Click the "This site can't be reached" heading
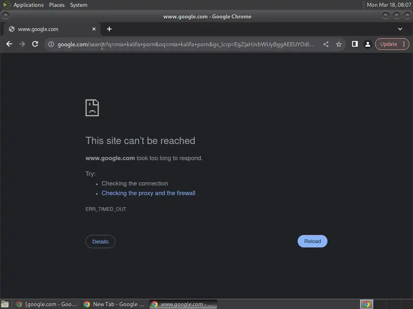This screenshot has height=309, width=413. pyautogui.click(x=140, y=141)
